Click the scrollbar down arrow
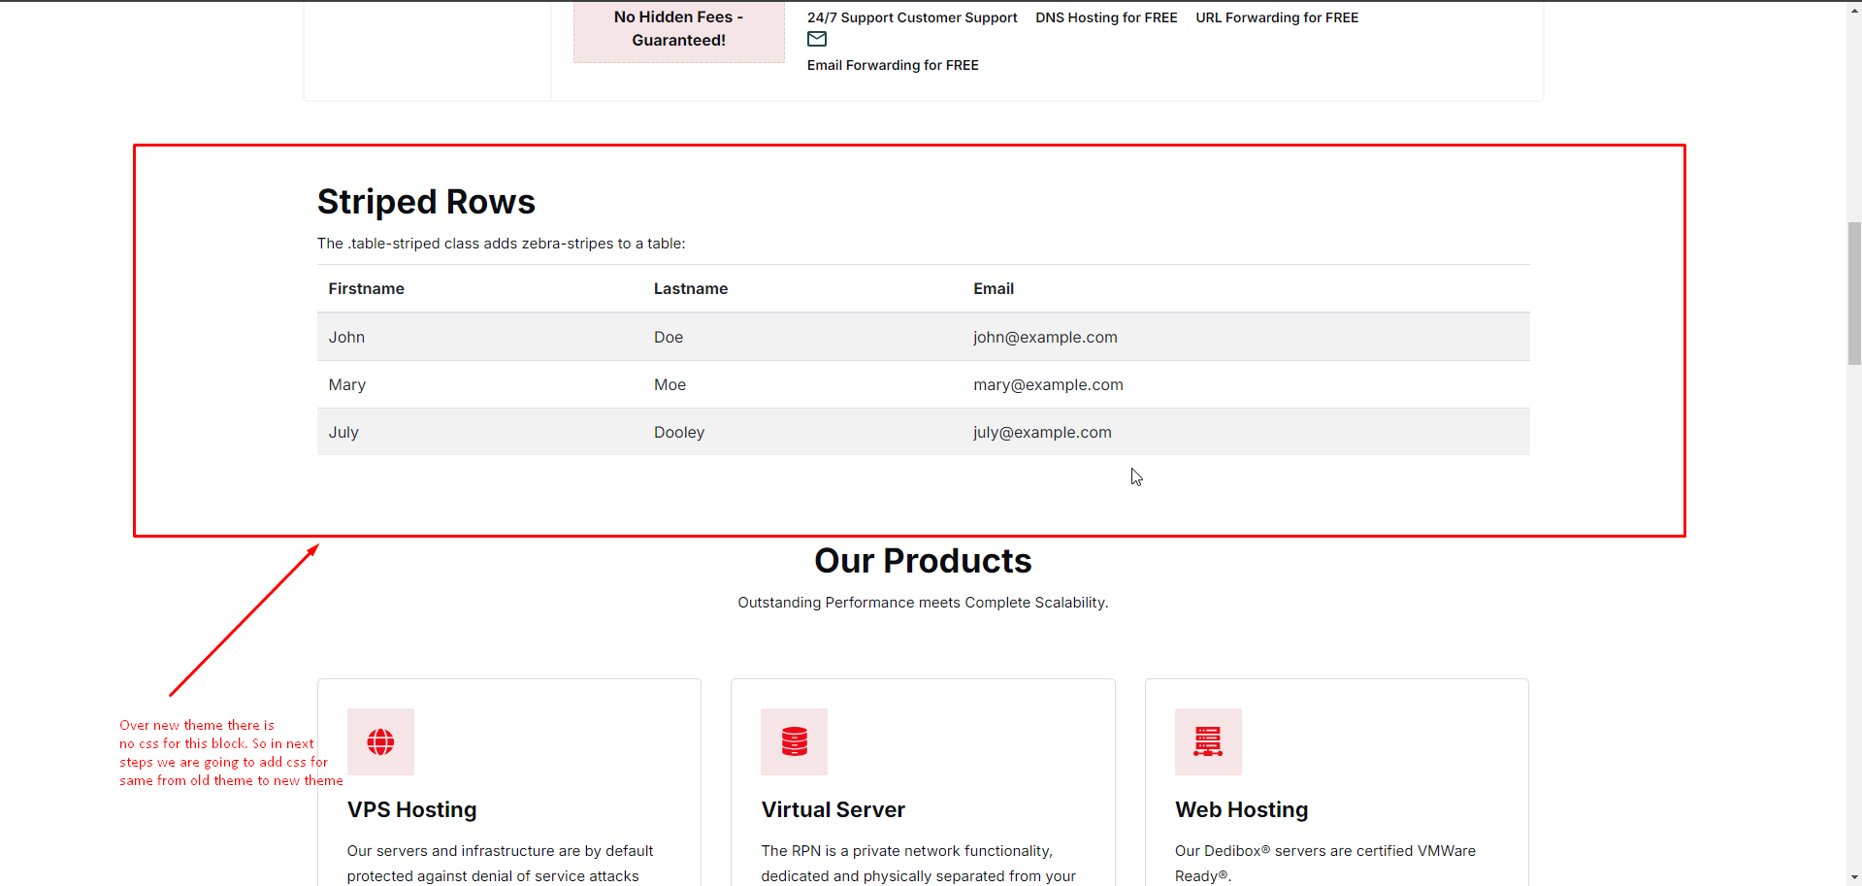This screenshot has height=886, width=1862. [x=1853, y=877]
